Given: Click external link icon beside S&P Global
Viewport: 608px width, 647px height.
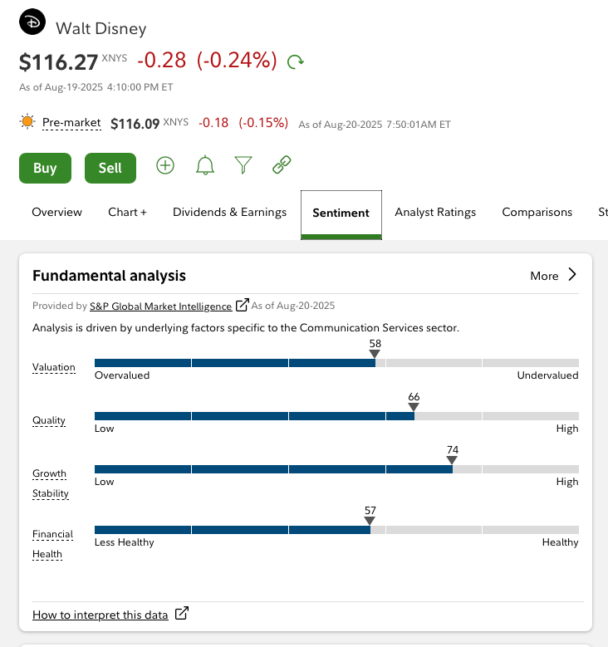Looking at the screenshot, I should 243,306.
